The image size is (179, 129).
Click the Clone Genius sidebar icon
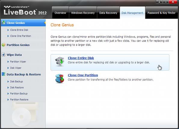click(x=4, y=22)
